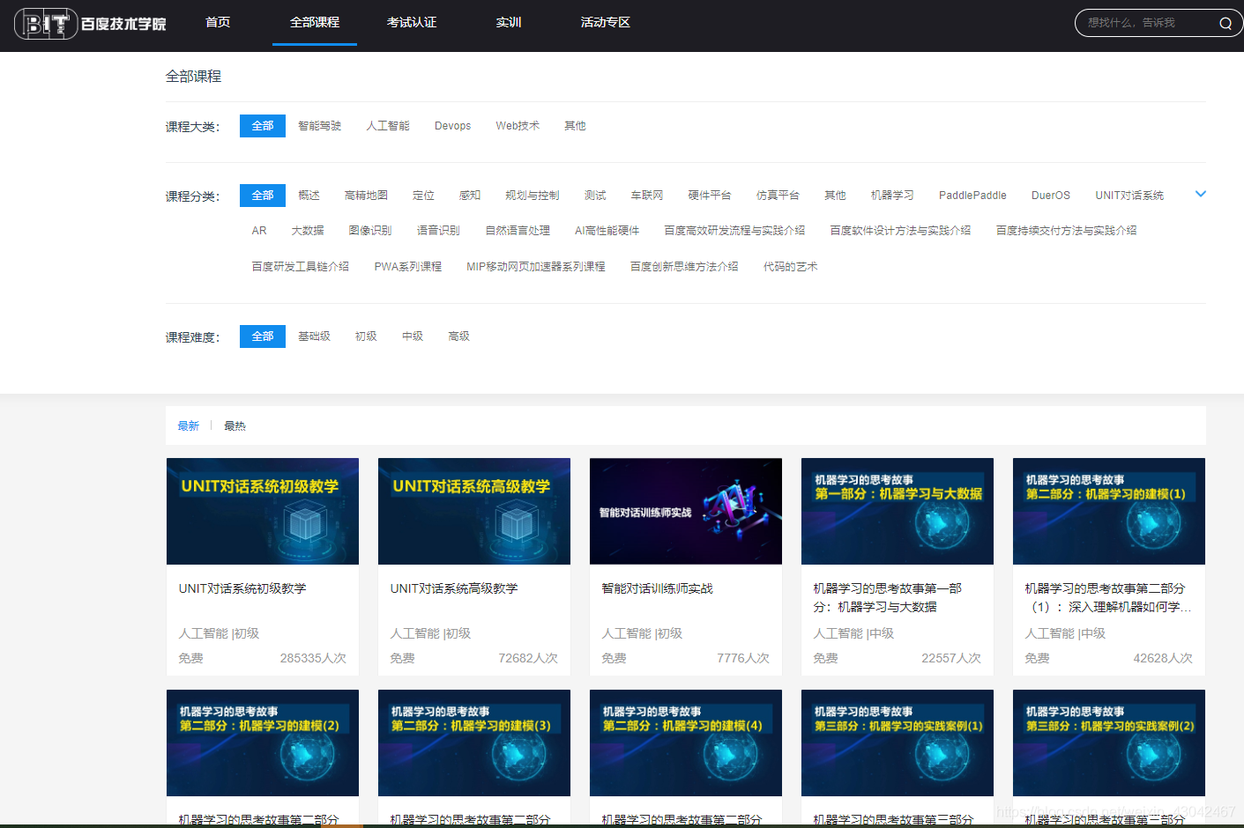Open the UNIT对话系统初级教学 course thumbnail
1244x828 pixels.
(x=263, y=511)
